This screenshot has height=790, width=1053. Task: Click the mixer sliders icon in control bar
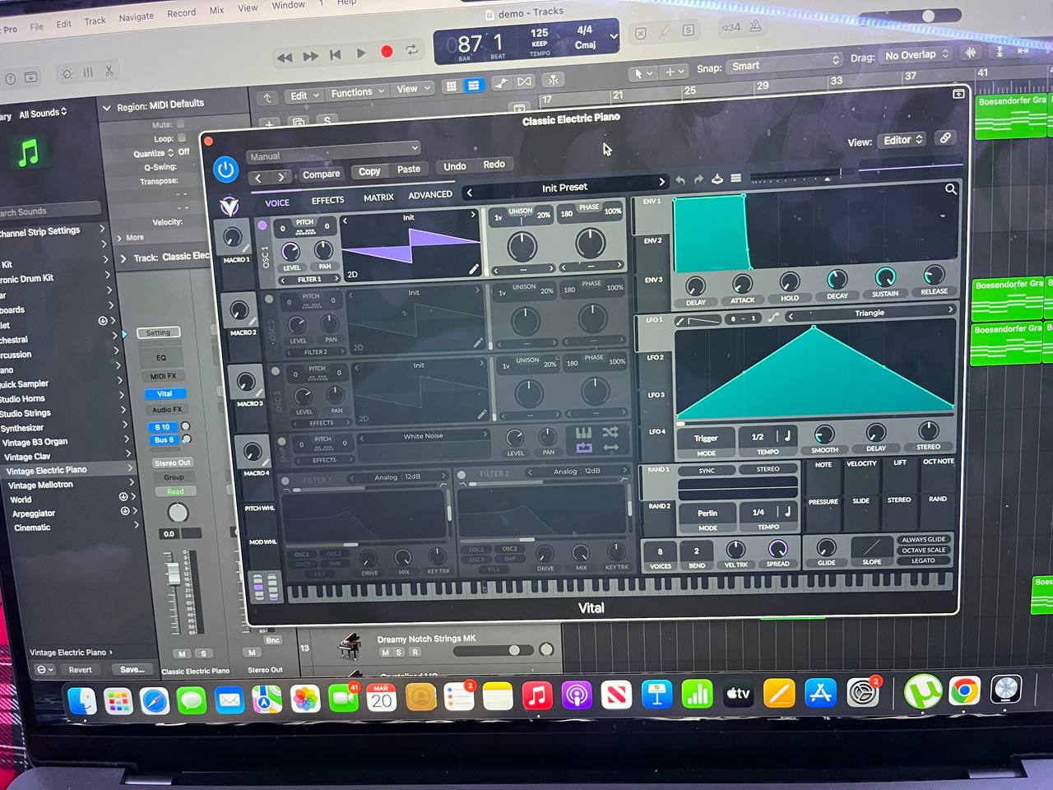coord(87,72)
